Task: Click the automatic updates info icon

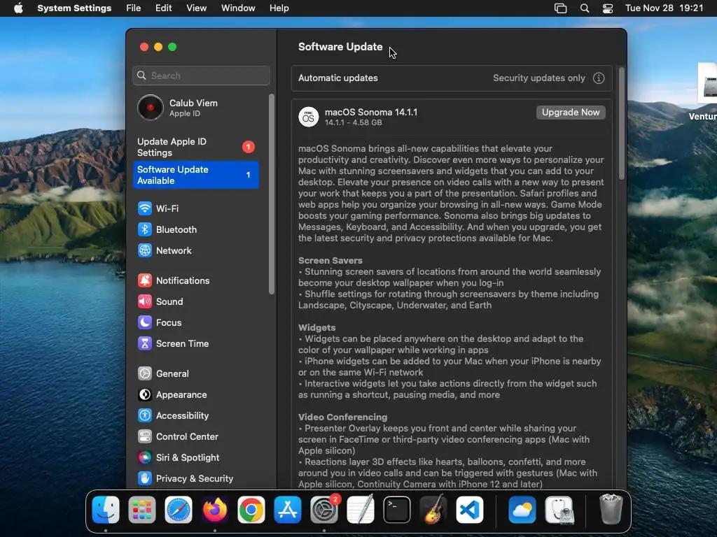Action: (x=599, y=78)
